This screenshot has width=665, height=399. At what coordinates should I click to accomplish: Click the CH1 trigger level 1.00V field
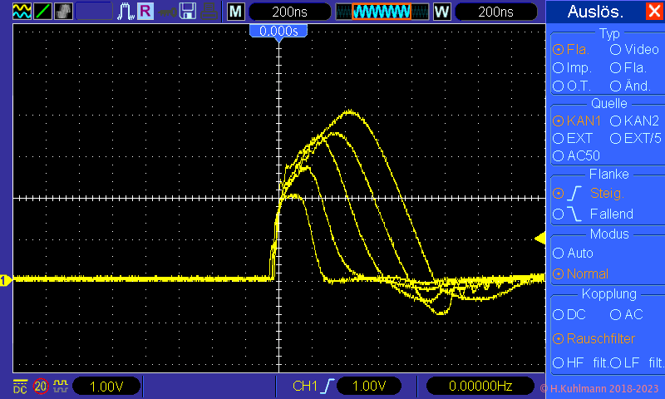365,387
